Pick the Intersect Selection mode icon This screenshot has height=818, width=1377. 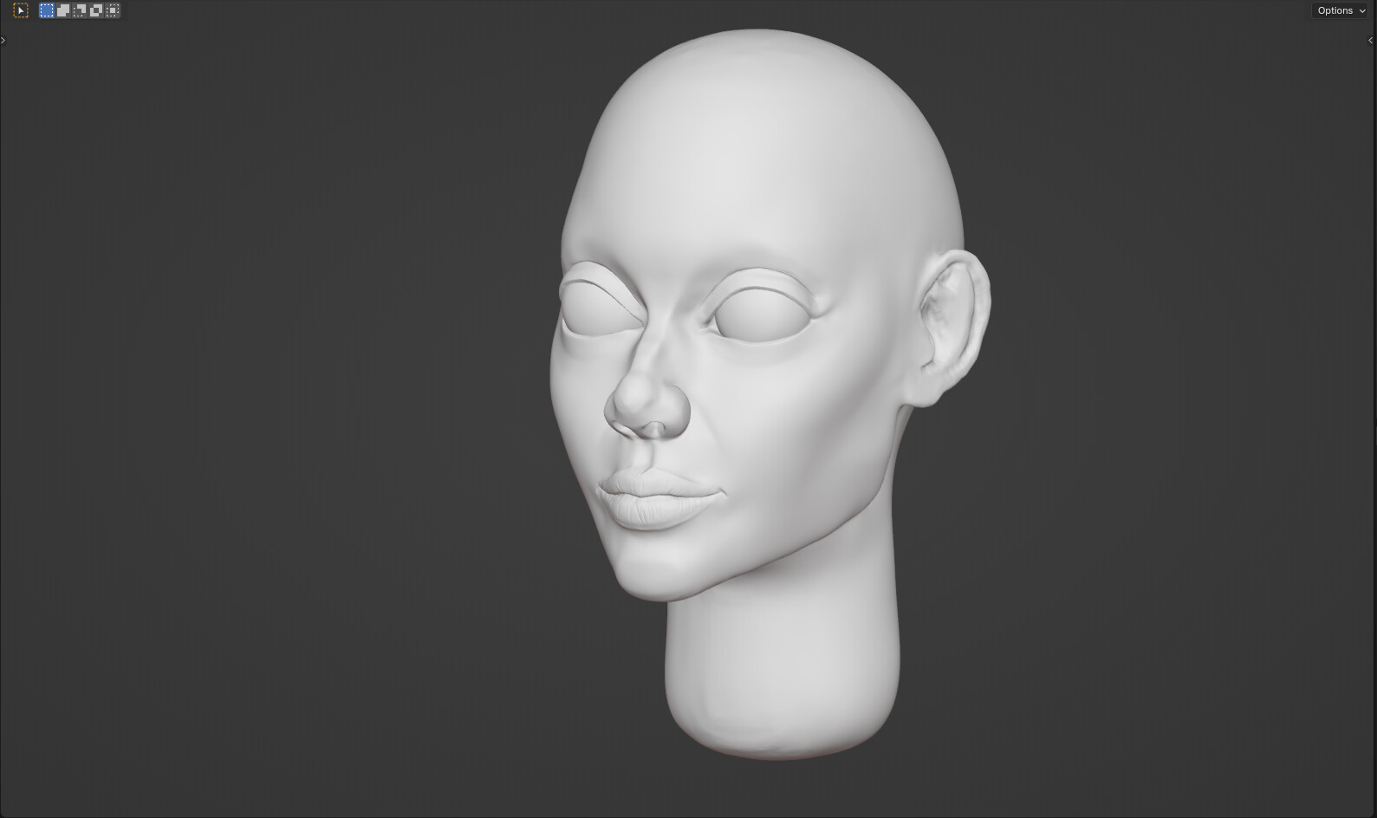click(x=113, y=10)
